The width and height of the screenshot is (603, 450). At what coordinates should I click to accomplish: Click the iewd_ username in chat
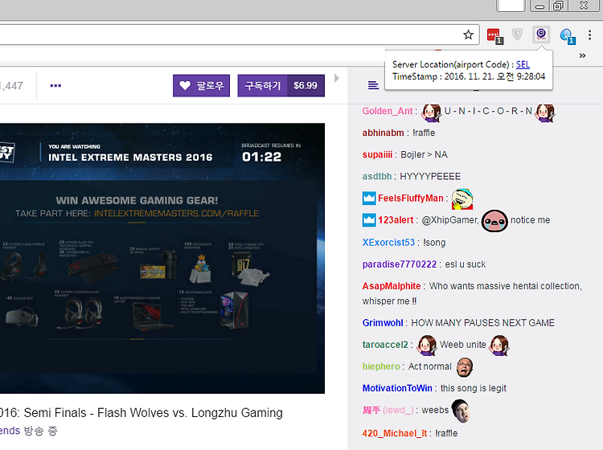[388, 411]
